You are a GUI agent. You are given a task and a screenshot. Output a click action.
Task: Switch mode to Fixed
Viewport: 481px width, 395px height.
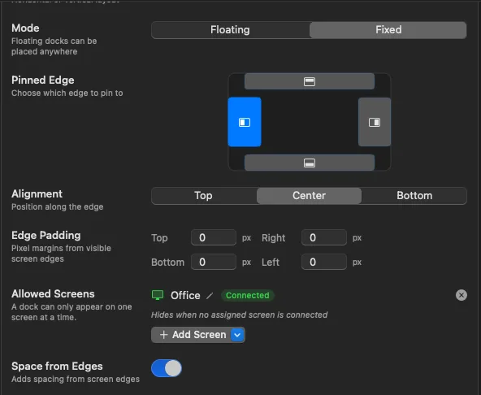[x=388, y=30]
